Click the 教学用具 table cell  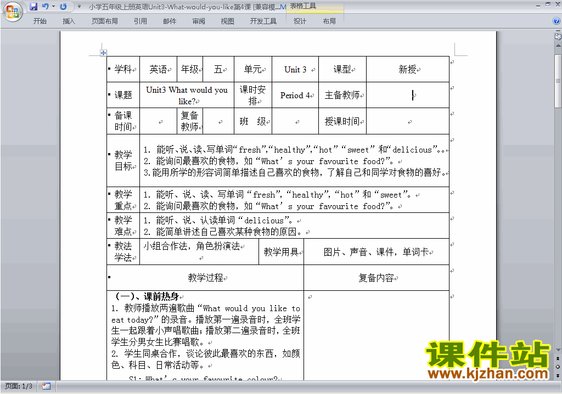point(282,252)
